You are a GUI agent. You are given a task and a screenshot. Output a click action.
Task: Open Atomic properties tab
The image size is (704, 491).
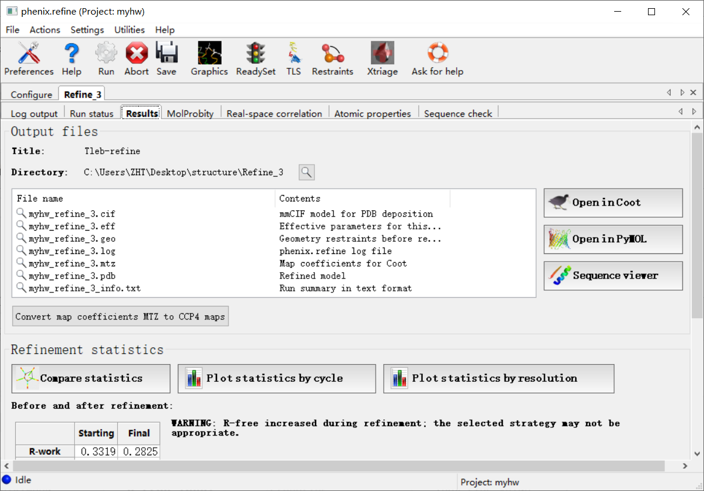(373, 113)
